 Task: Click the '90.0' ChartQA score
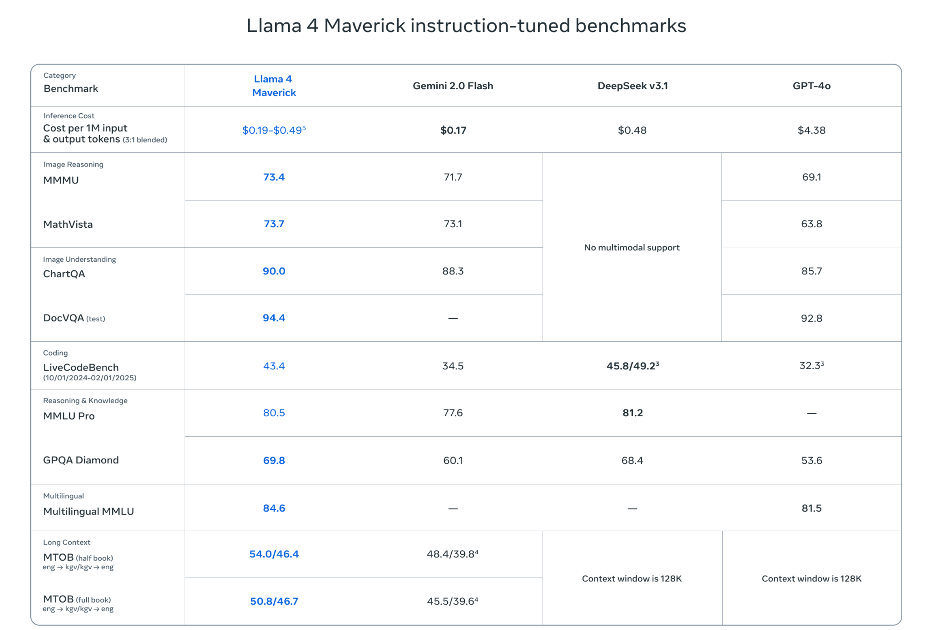(274, 271)
